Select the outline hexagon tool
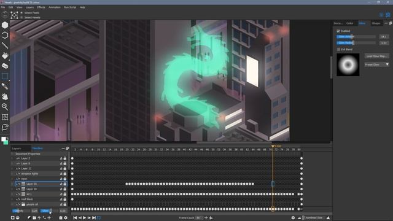Screen dimensions: 393x221 click(5, 36)
